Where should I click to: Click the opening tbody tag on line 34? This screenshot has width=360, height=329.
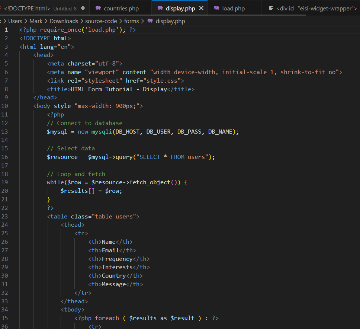(73, 310)
